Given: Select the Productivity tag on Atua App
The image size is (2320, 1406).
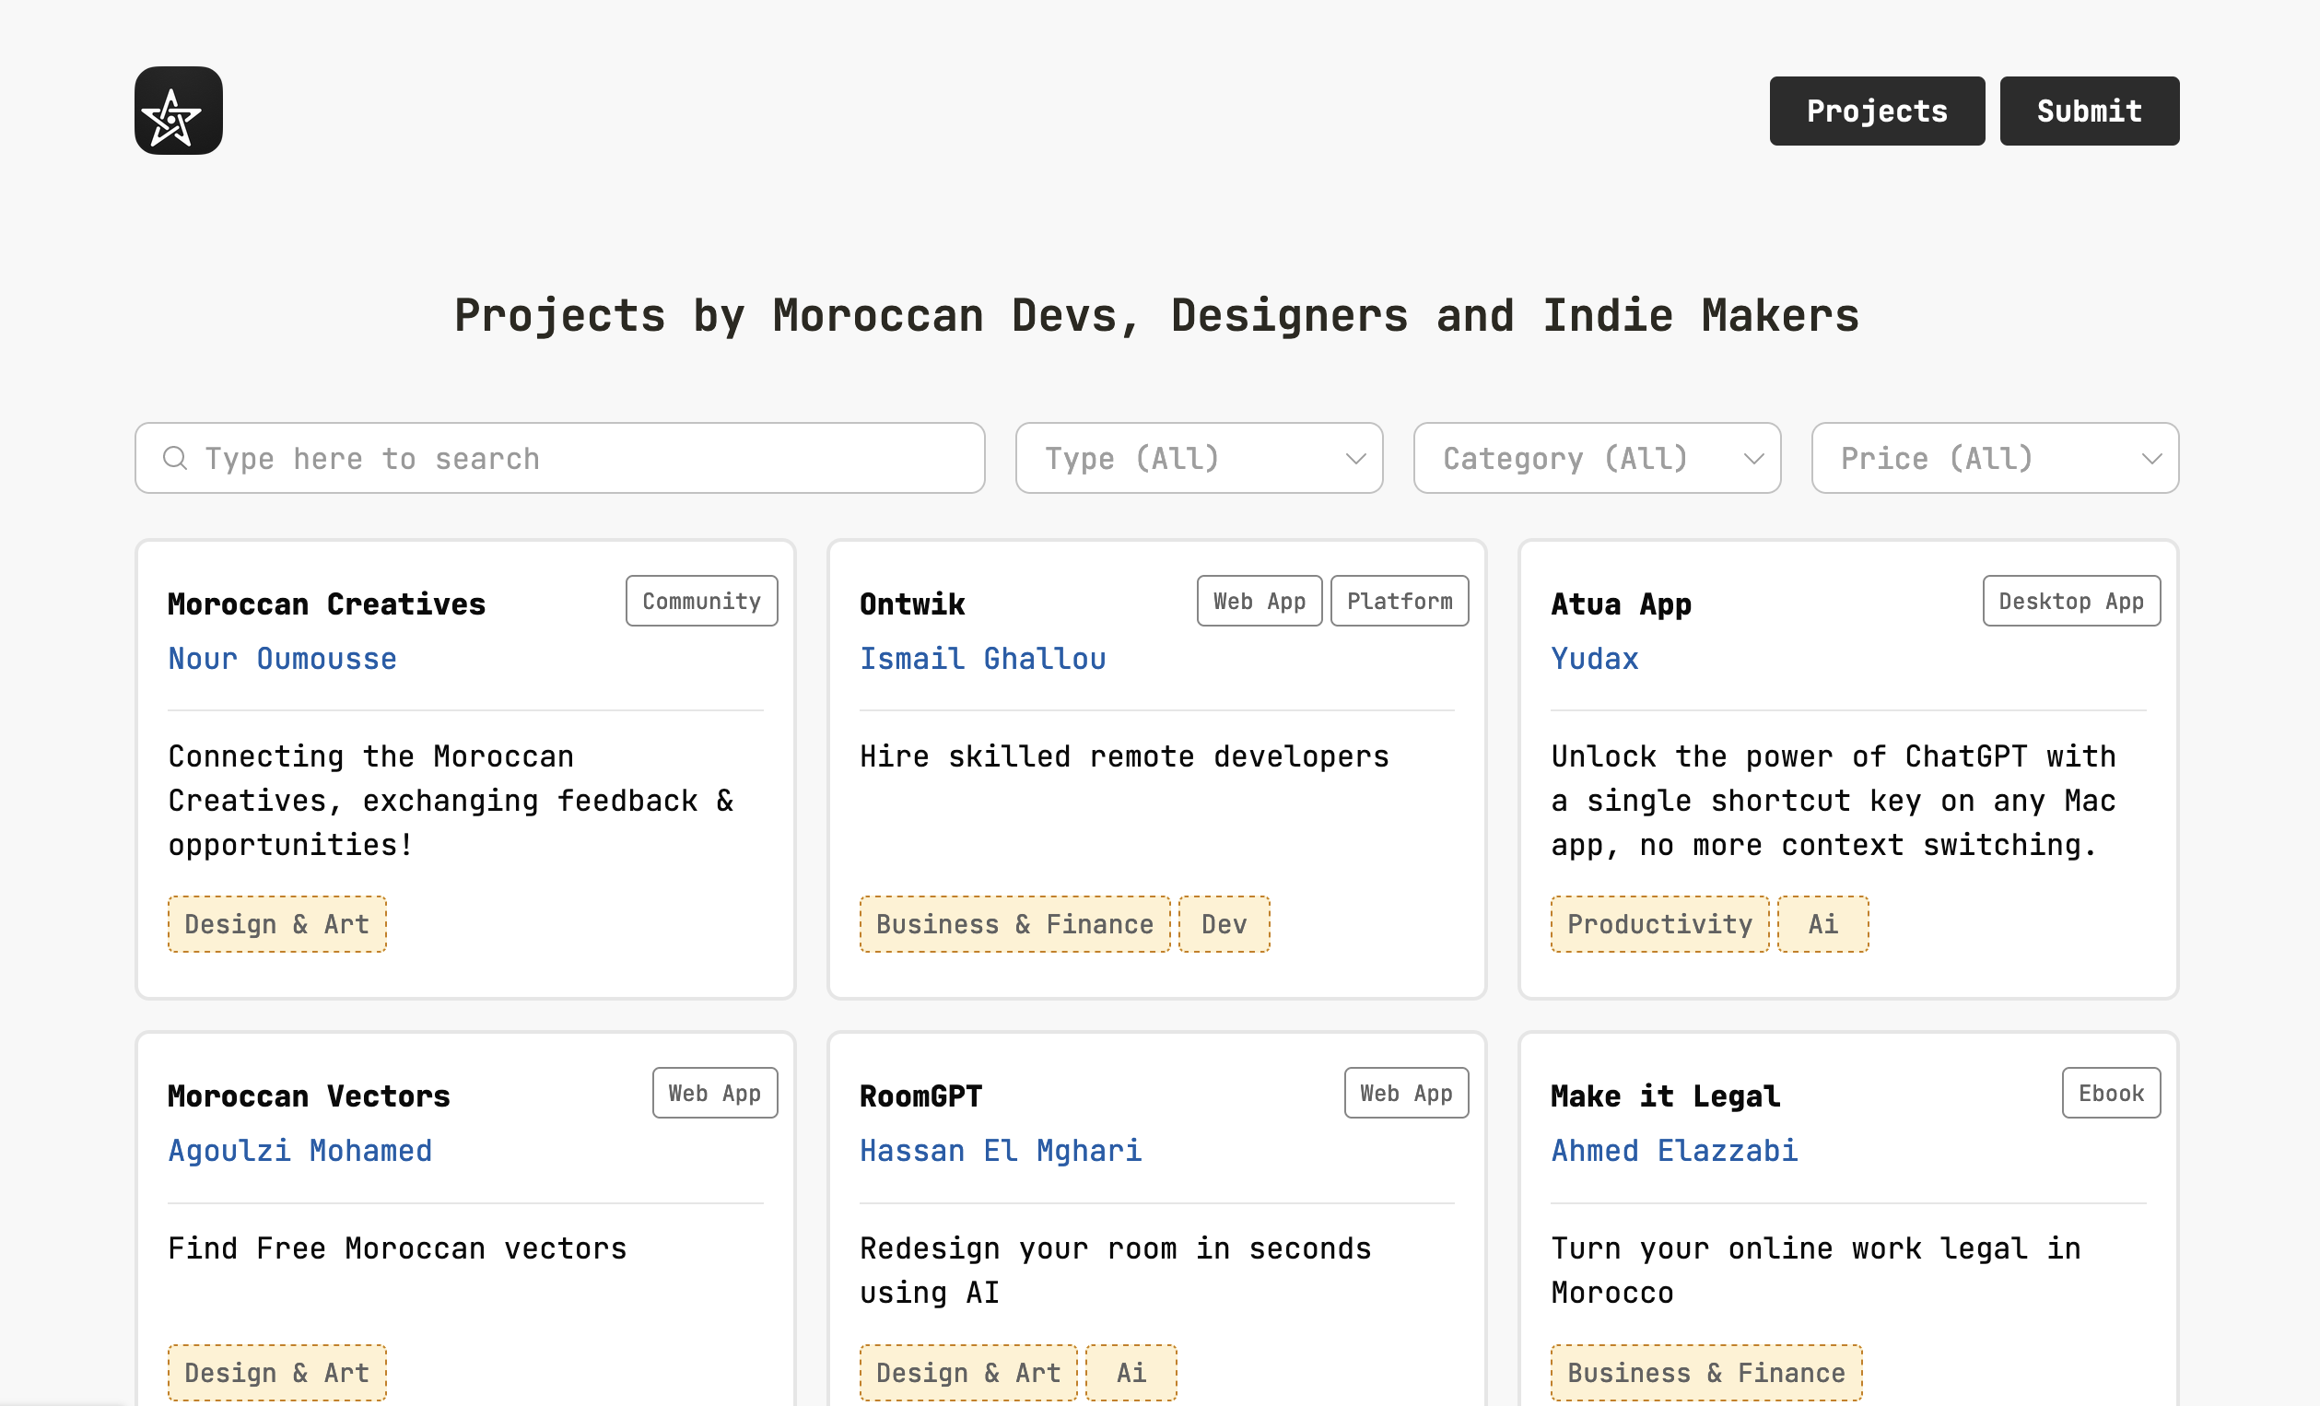Looking at the screenshot, I should point(1660,925).
